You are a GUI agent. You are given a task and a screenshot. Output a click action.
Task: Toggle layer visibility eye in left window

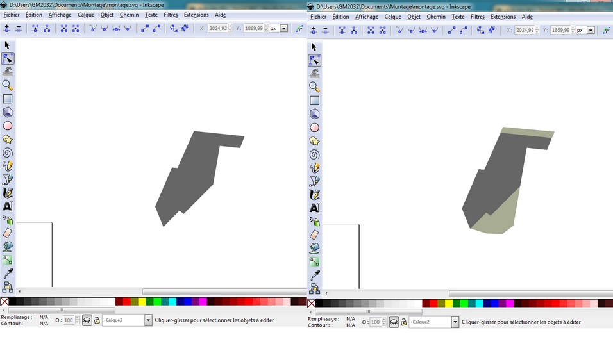[87, 320]
